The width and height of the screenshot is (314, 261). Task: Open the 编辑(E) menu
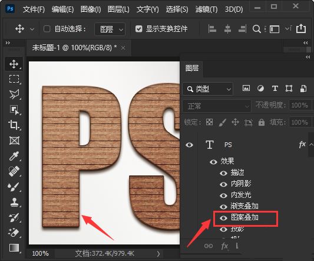[x=62, y=9]
